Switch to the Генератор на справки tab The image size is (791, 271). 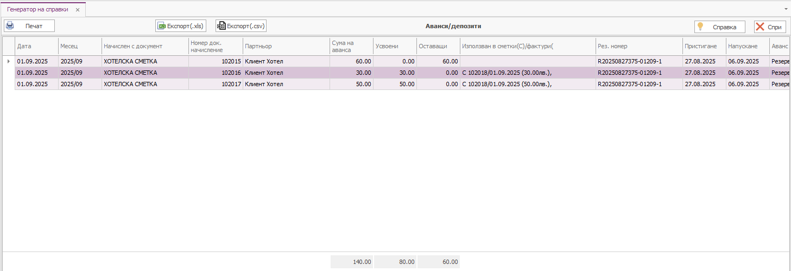tap(37, 10)
